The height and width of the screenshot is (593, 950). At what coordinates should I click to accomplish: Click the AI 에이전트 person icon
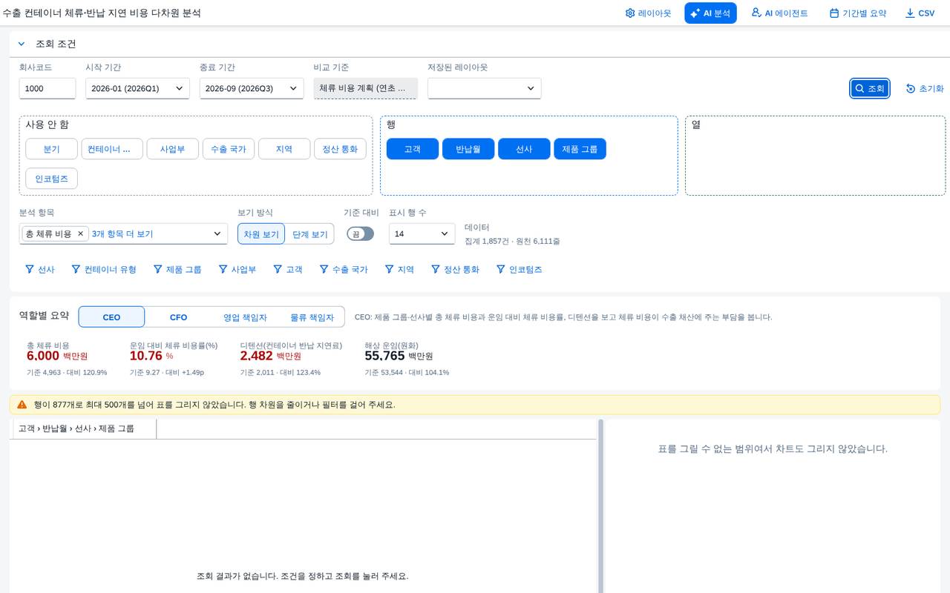(x=756, y=13)
